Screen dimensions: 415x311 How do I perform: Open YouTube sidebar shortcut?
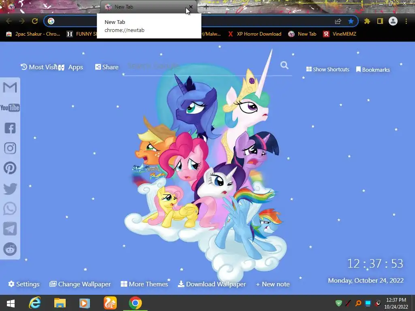[10, 108]
